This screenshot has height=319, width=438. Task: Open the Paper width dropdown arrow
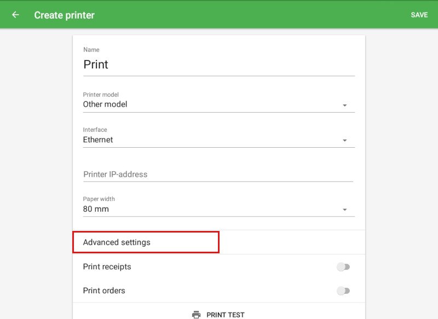click(x=344, y=210)
